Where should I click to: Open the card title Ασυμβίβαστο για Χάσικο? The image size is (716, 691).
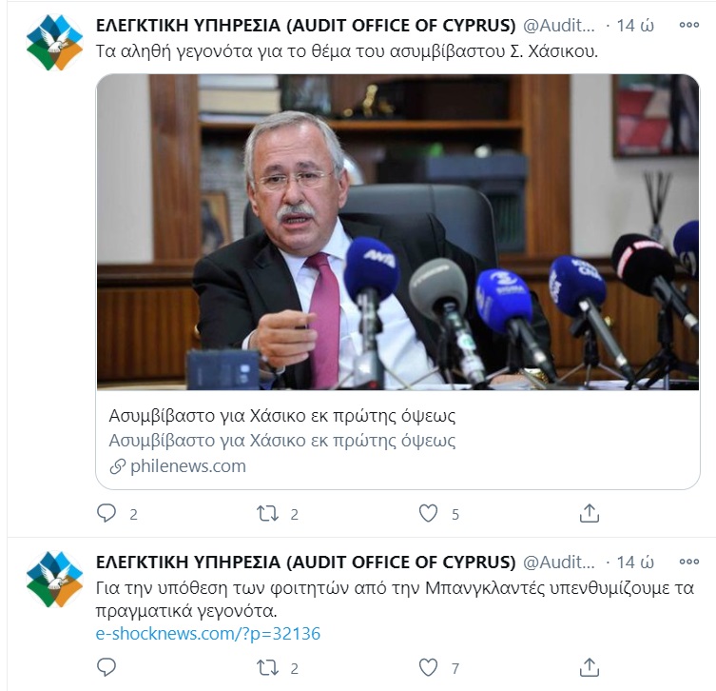(x=282, y=415)
